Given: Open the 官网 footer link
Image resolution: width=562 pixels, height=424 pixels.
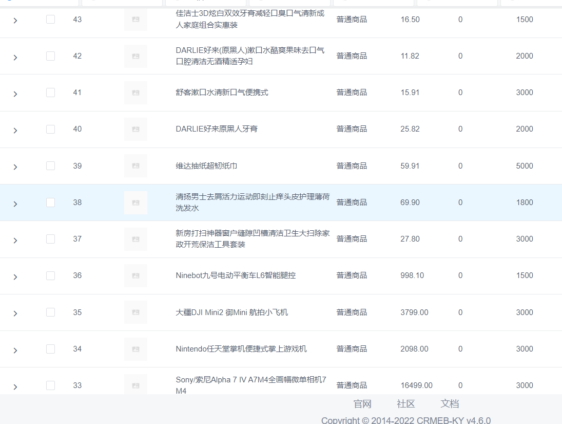Looking at the screenshot, I should (x=362, y=404).
